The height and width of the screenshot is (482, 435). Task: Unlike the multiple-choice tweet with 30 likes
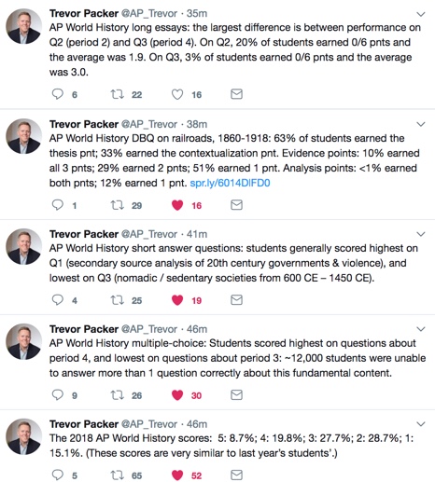pos(177,395)
